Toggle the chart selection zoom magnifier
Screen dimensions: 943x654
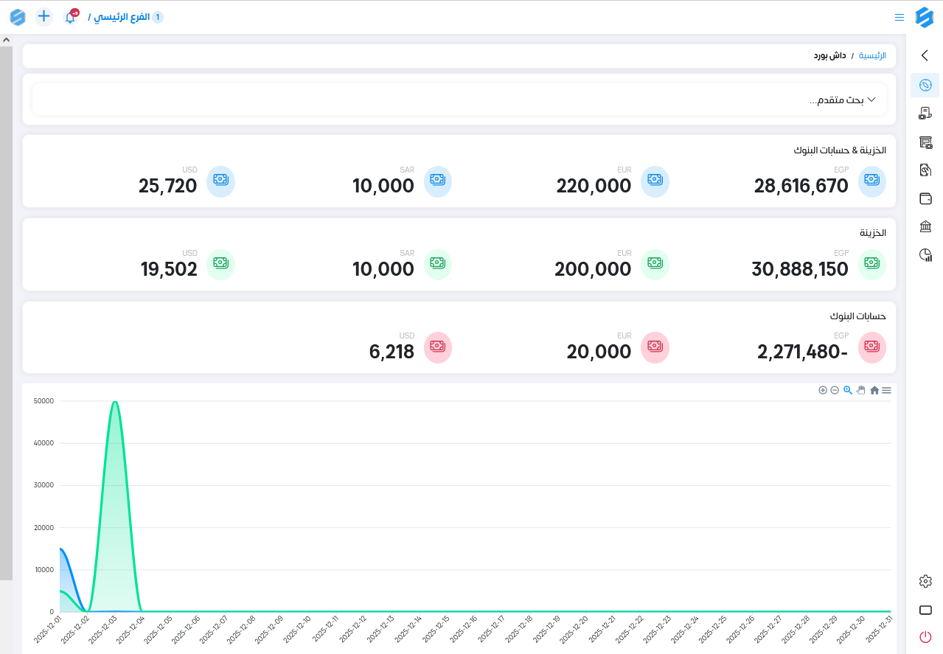pos(848,390)
